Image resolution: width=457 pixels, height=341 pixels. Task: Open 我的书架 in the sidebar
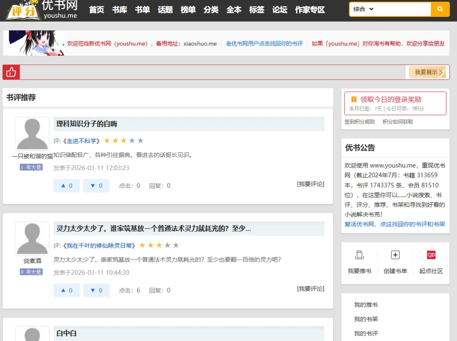(x=366, y=319)
